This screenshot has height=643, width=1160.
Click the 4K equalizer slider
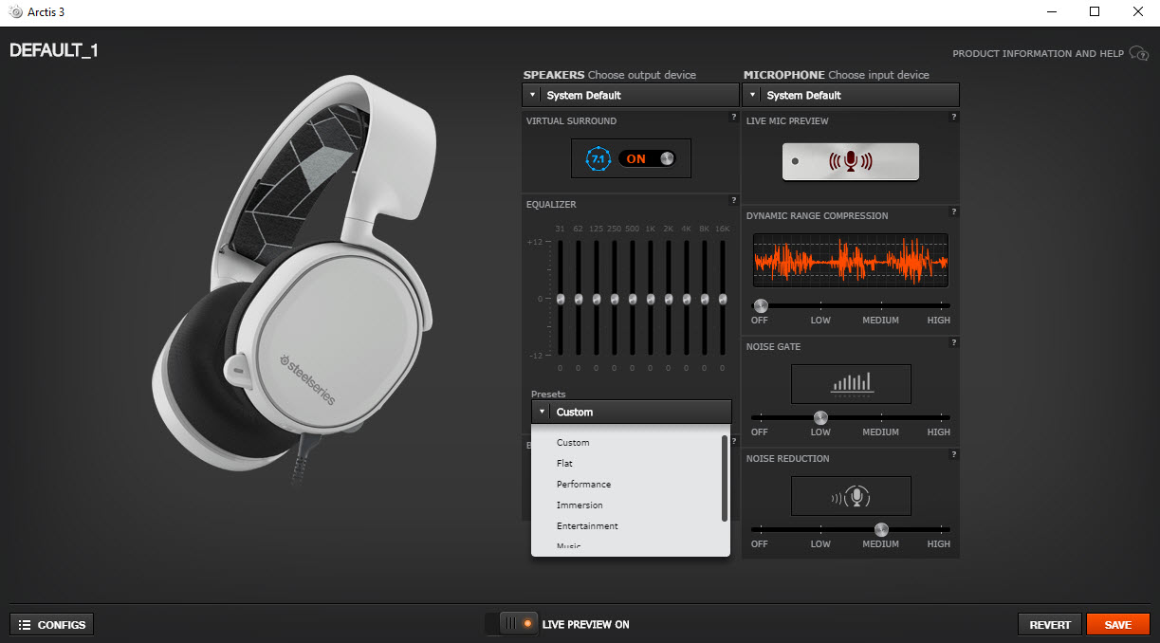coord(687,299)
